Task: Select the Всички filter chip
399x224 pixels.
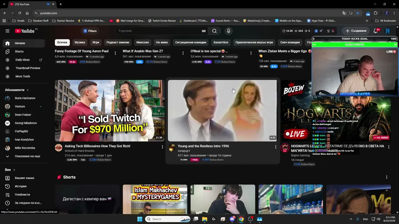Action: pos(62,42)
